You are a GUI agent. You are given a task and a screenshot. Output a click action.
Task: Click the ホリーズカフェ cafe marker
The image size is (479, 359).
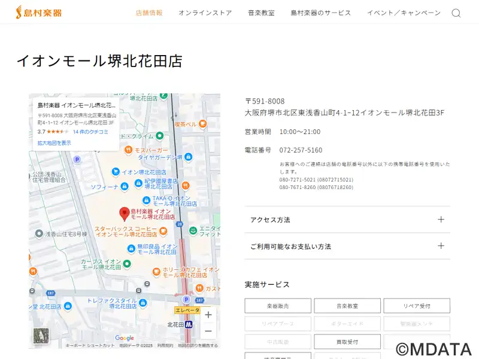(x=156, y=272)
